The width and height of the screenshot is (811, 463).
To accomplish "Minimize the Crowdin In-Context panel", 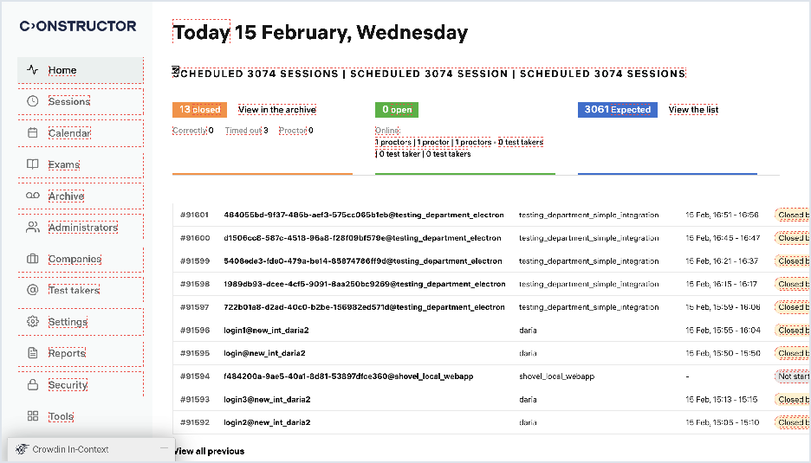I will click(x=164, y=448).
